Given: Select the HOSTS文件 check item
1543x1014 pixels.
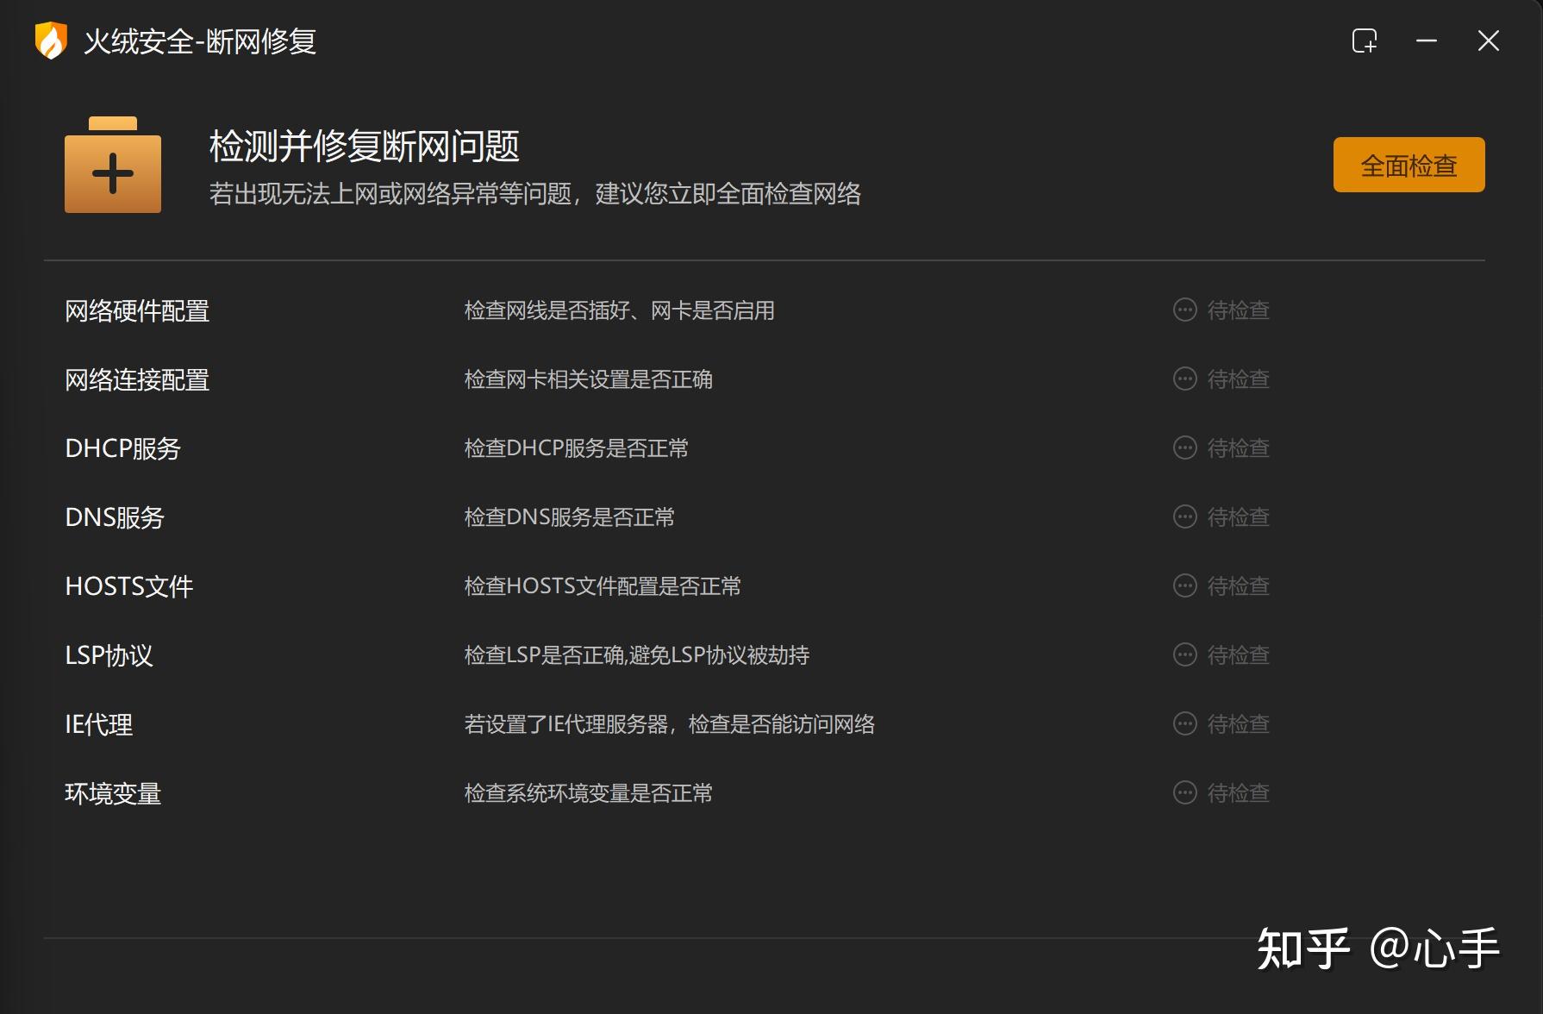Looking at the screenshot, I should tap(129, 585).
